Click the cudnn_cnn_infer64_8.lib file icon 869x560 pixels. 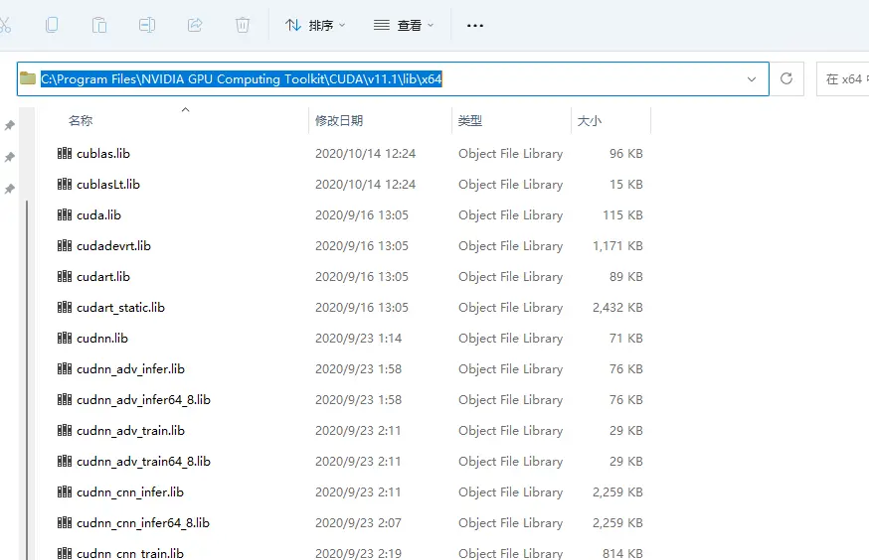[65, 523]
